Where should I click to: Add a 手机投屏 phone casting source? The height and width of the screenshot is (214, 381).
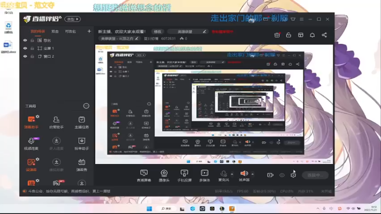tap(184, 175)
